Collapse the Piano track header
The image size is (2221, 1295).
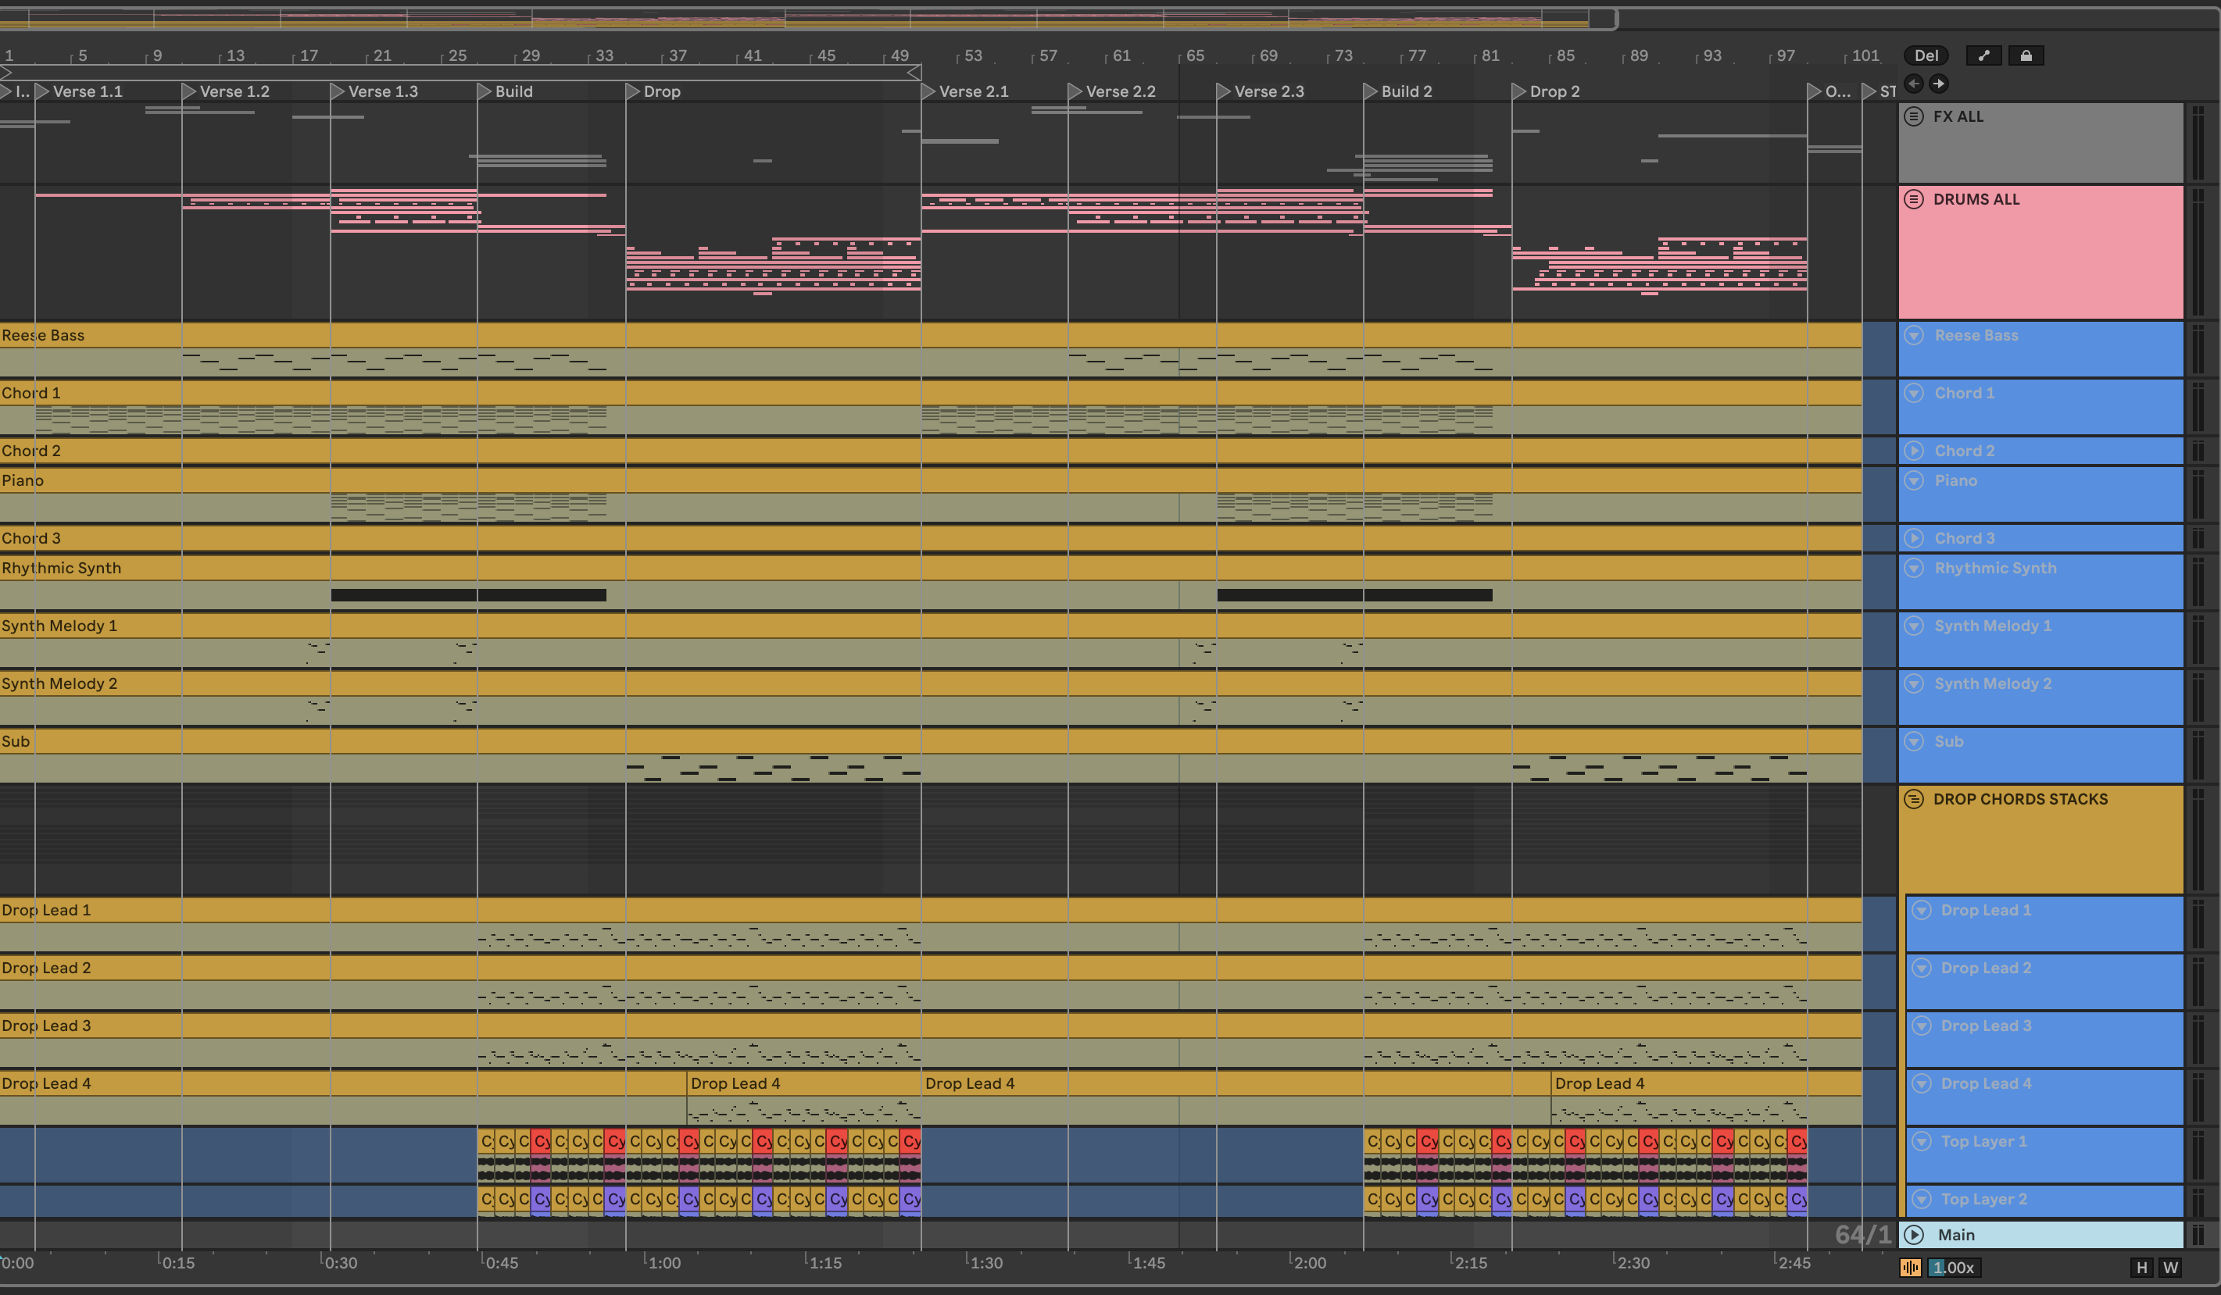tap(1913, 480)
